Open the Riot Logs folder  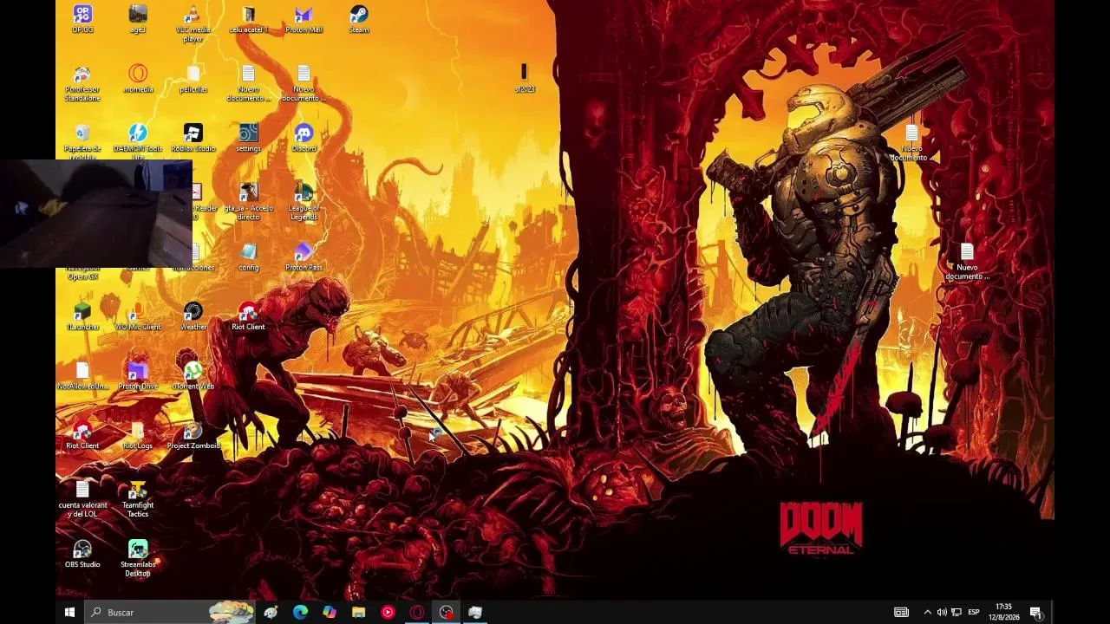(x=138, y=435)
